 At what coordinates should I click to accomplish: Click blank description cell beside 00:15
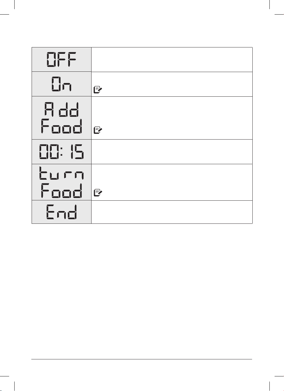pos(172,152)
